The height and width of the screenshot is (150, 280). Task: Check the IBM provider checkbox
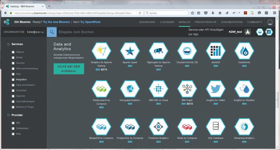[x=13, y=123]
